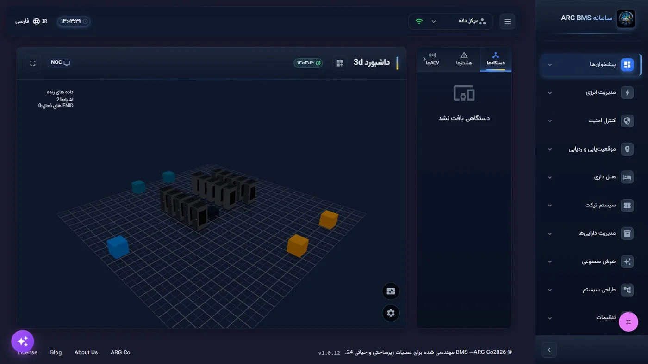Open the مرکز داده site dropdown
648x364 pixels.
[x=451, y=21]
